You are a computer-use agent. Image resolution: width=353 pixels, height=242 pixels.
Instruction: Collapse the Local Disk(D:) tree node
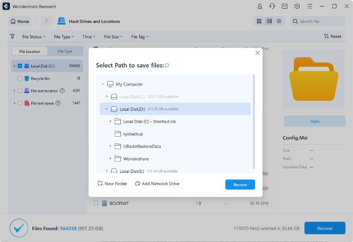pyautogui.click(x=106, y=109)
